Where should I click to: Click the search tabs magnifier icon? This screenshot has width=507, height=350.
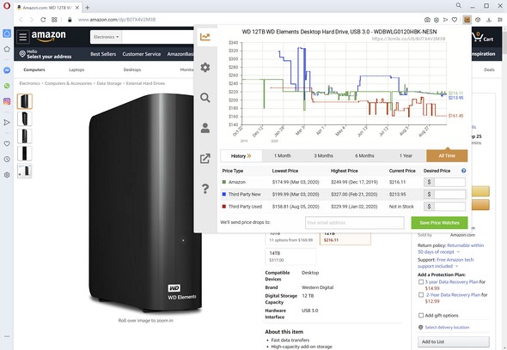(459, 5)
